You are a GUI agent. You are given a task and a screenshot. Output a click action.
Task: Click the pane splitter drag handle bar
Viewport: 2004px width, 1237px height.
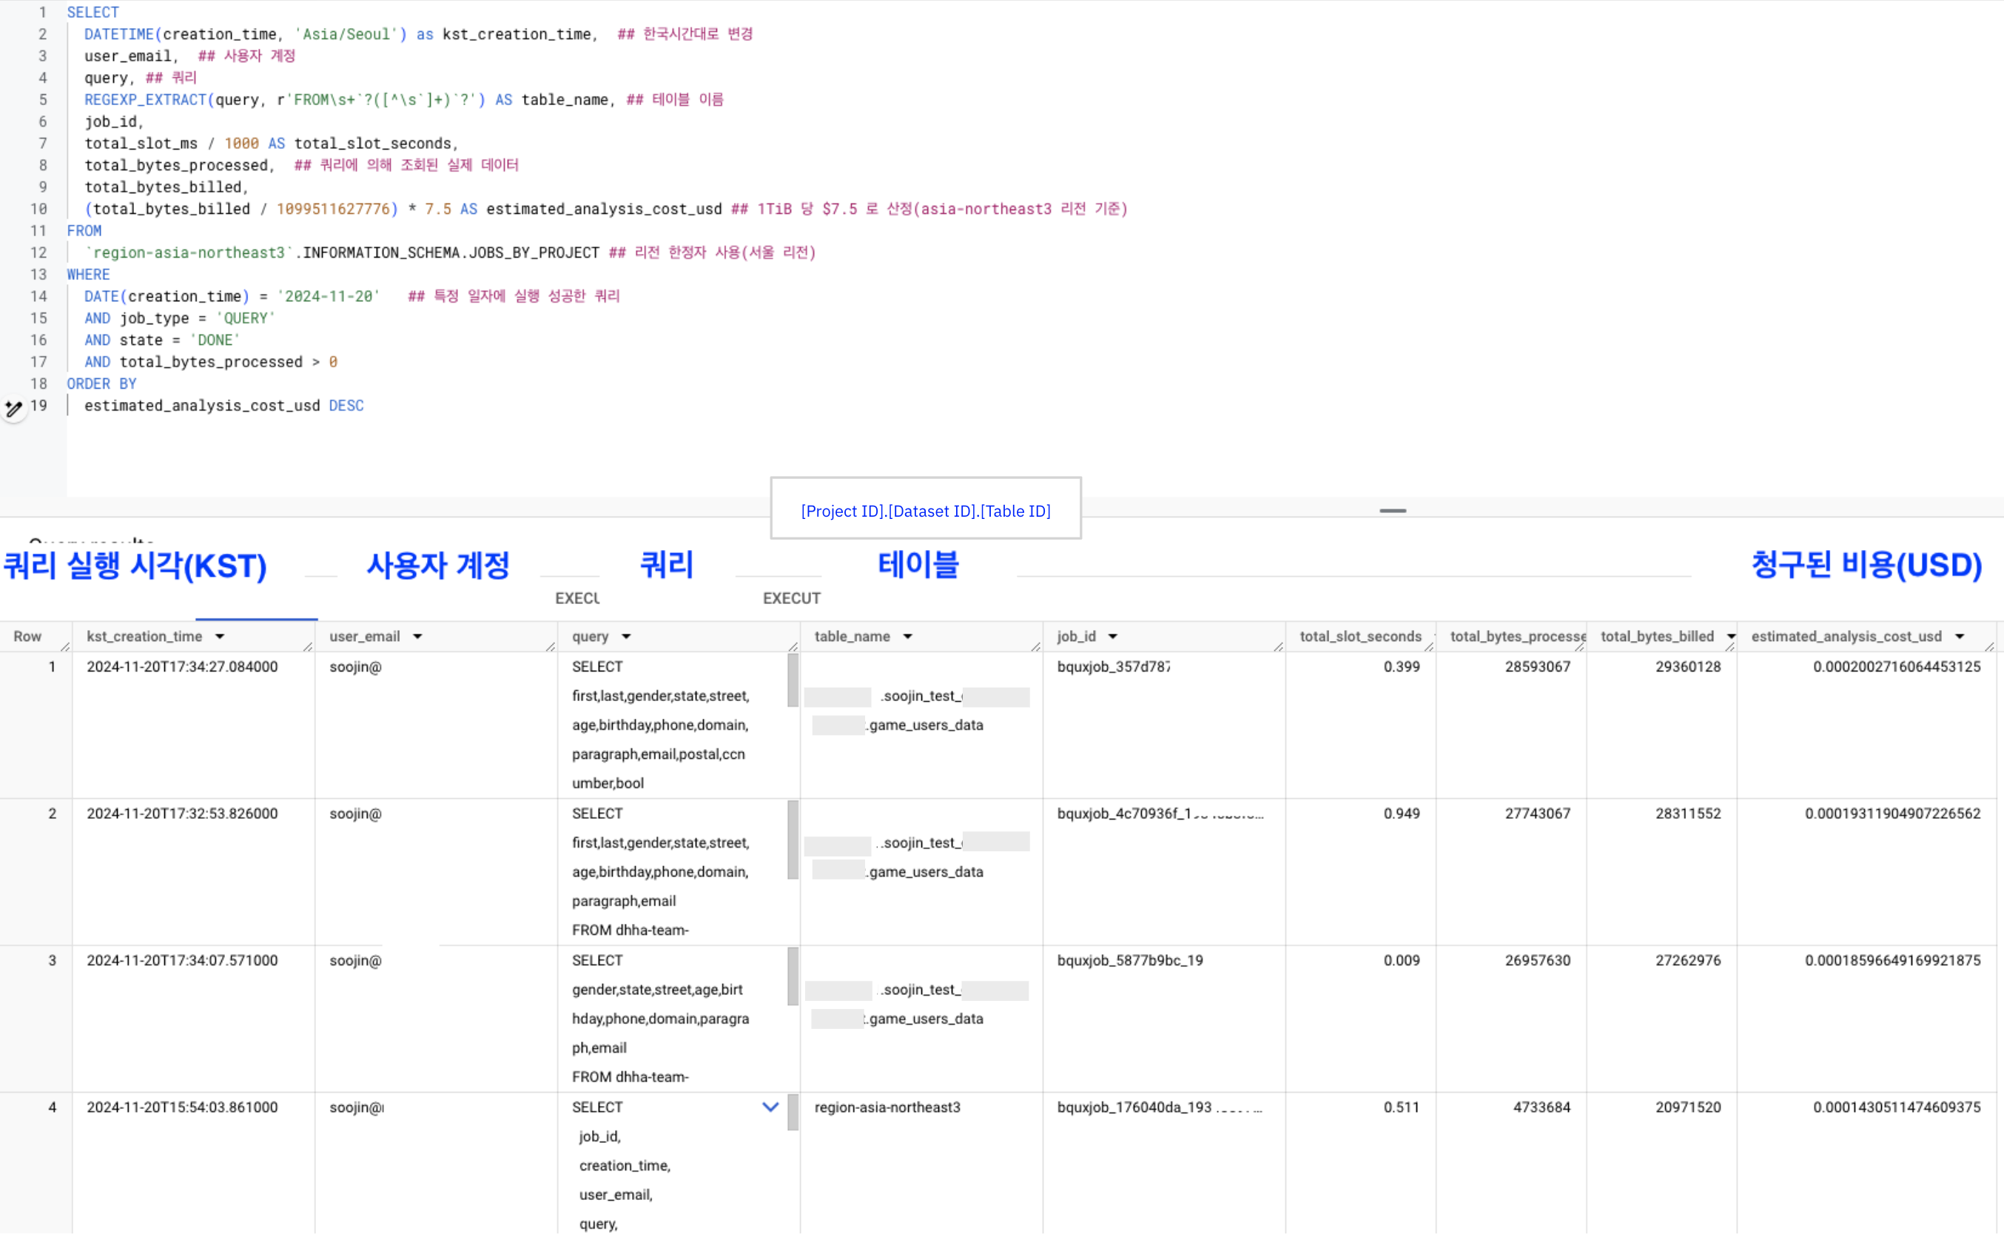point(1393,511)
